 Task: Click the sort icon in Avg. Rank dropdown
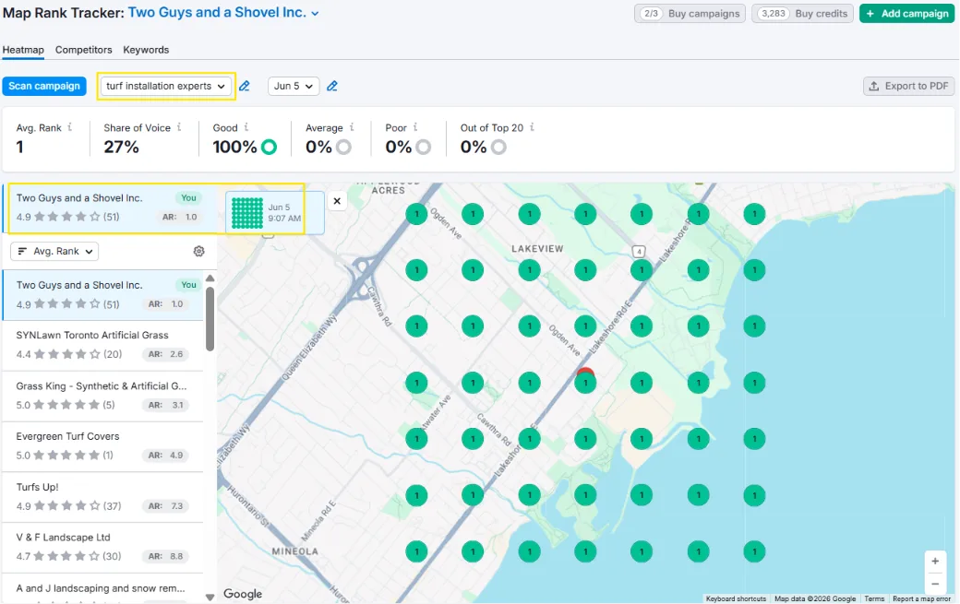[22, 251]
